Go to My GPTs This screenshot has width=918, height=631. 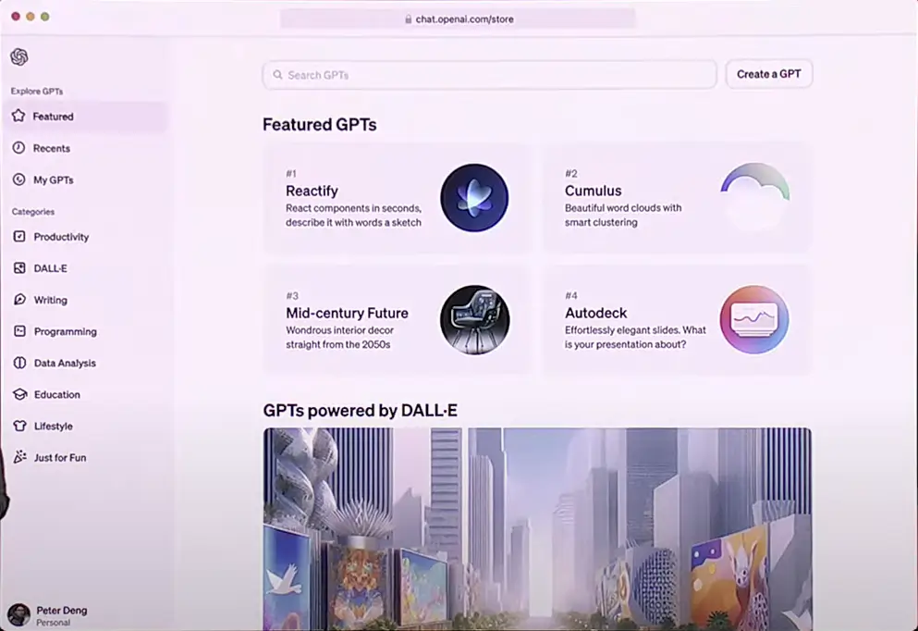[53, 179]
